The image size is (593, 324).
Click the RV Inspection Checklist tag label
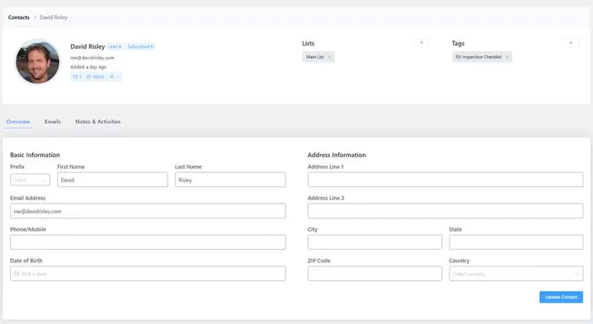point(478,57)
